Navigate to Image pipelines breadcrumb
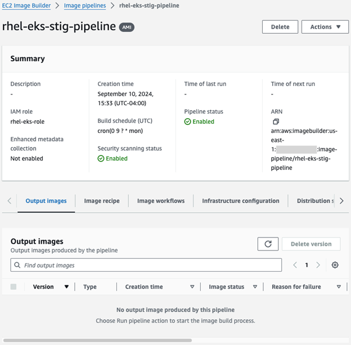The height and width of the screenshot is (345, 351). coord(85,6)
